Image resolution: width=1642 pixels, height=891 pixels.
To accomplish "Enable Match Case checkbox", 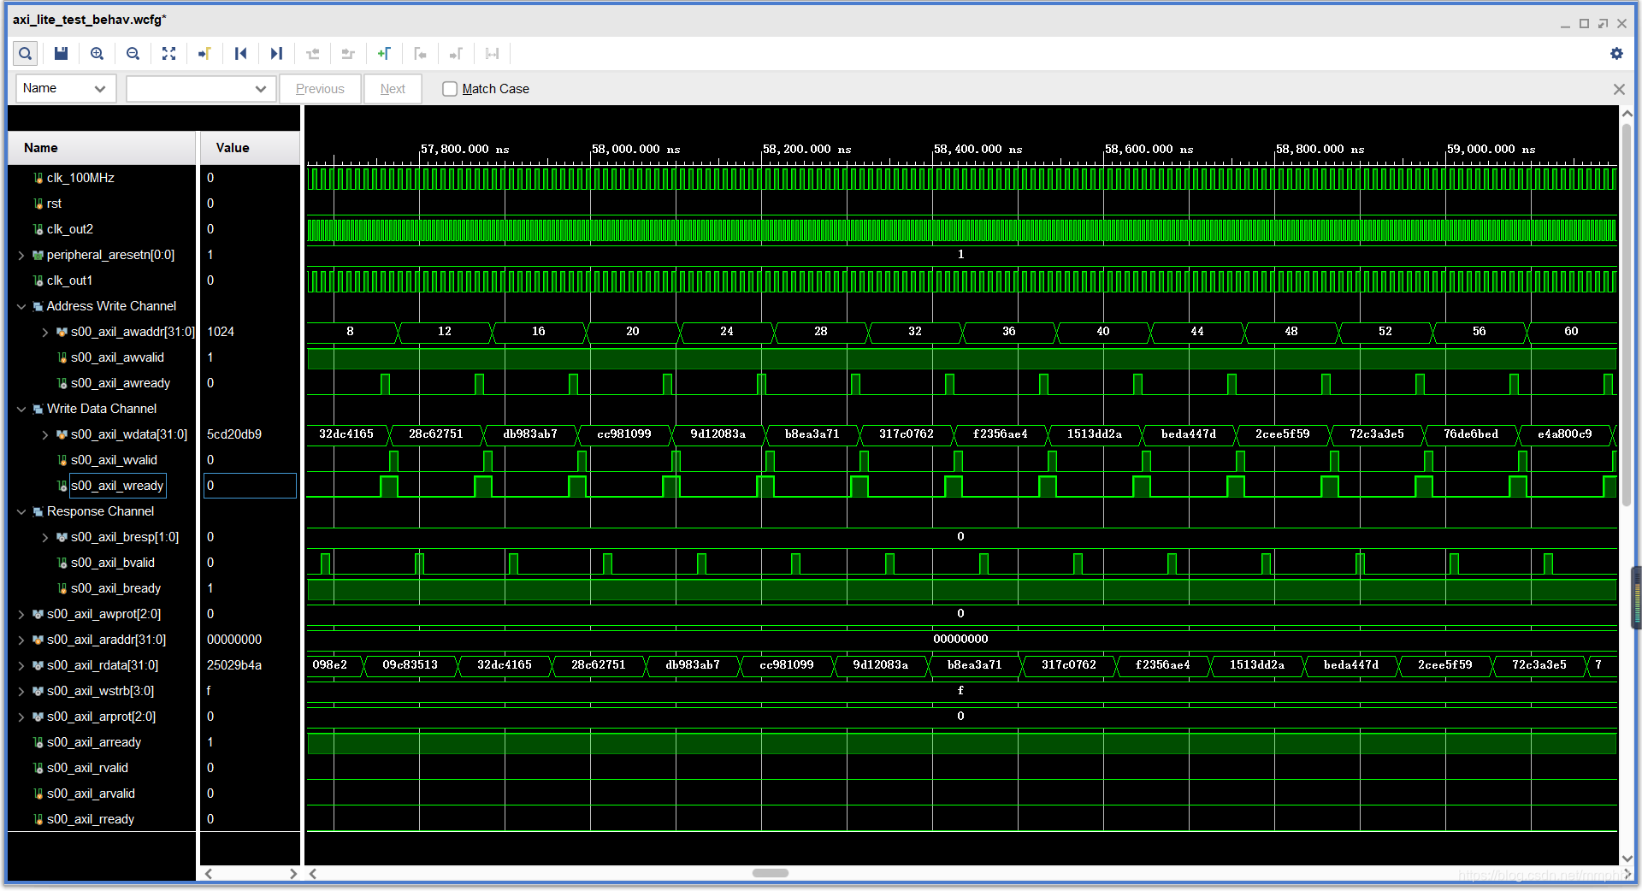I will [x=450, y=89].
